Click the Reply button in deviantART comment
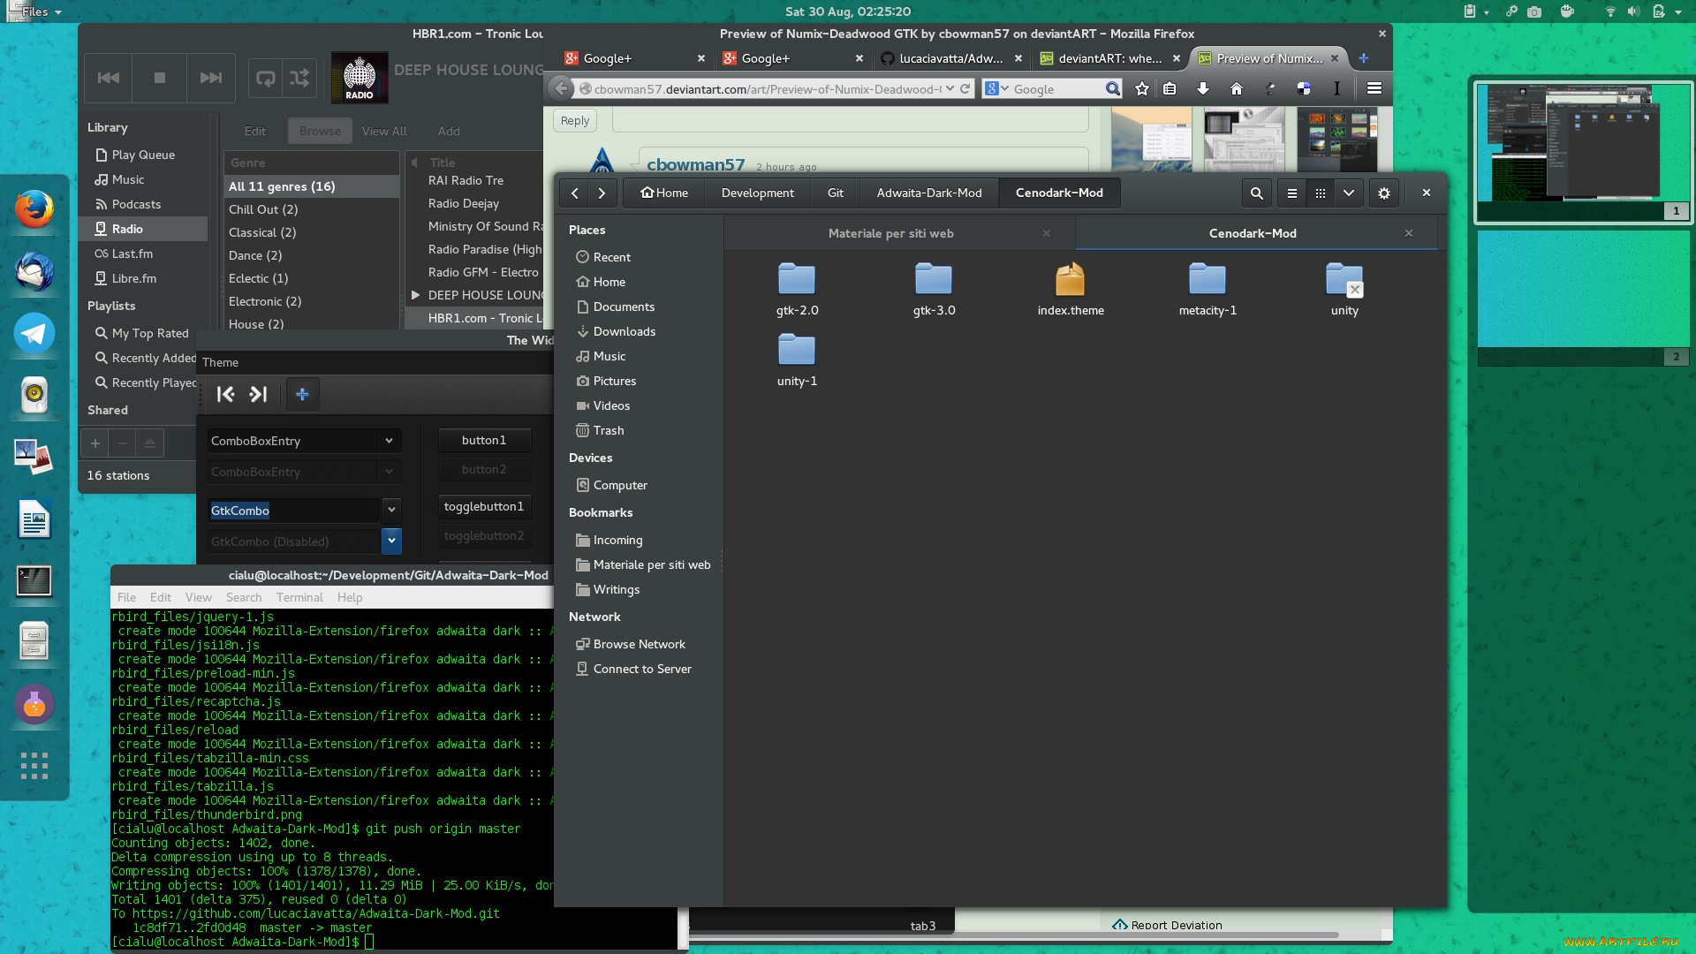 (574, 119)
